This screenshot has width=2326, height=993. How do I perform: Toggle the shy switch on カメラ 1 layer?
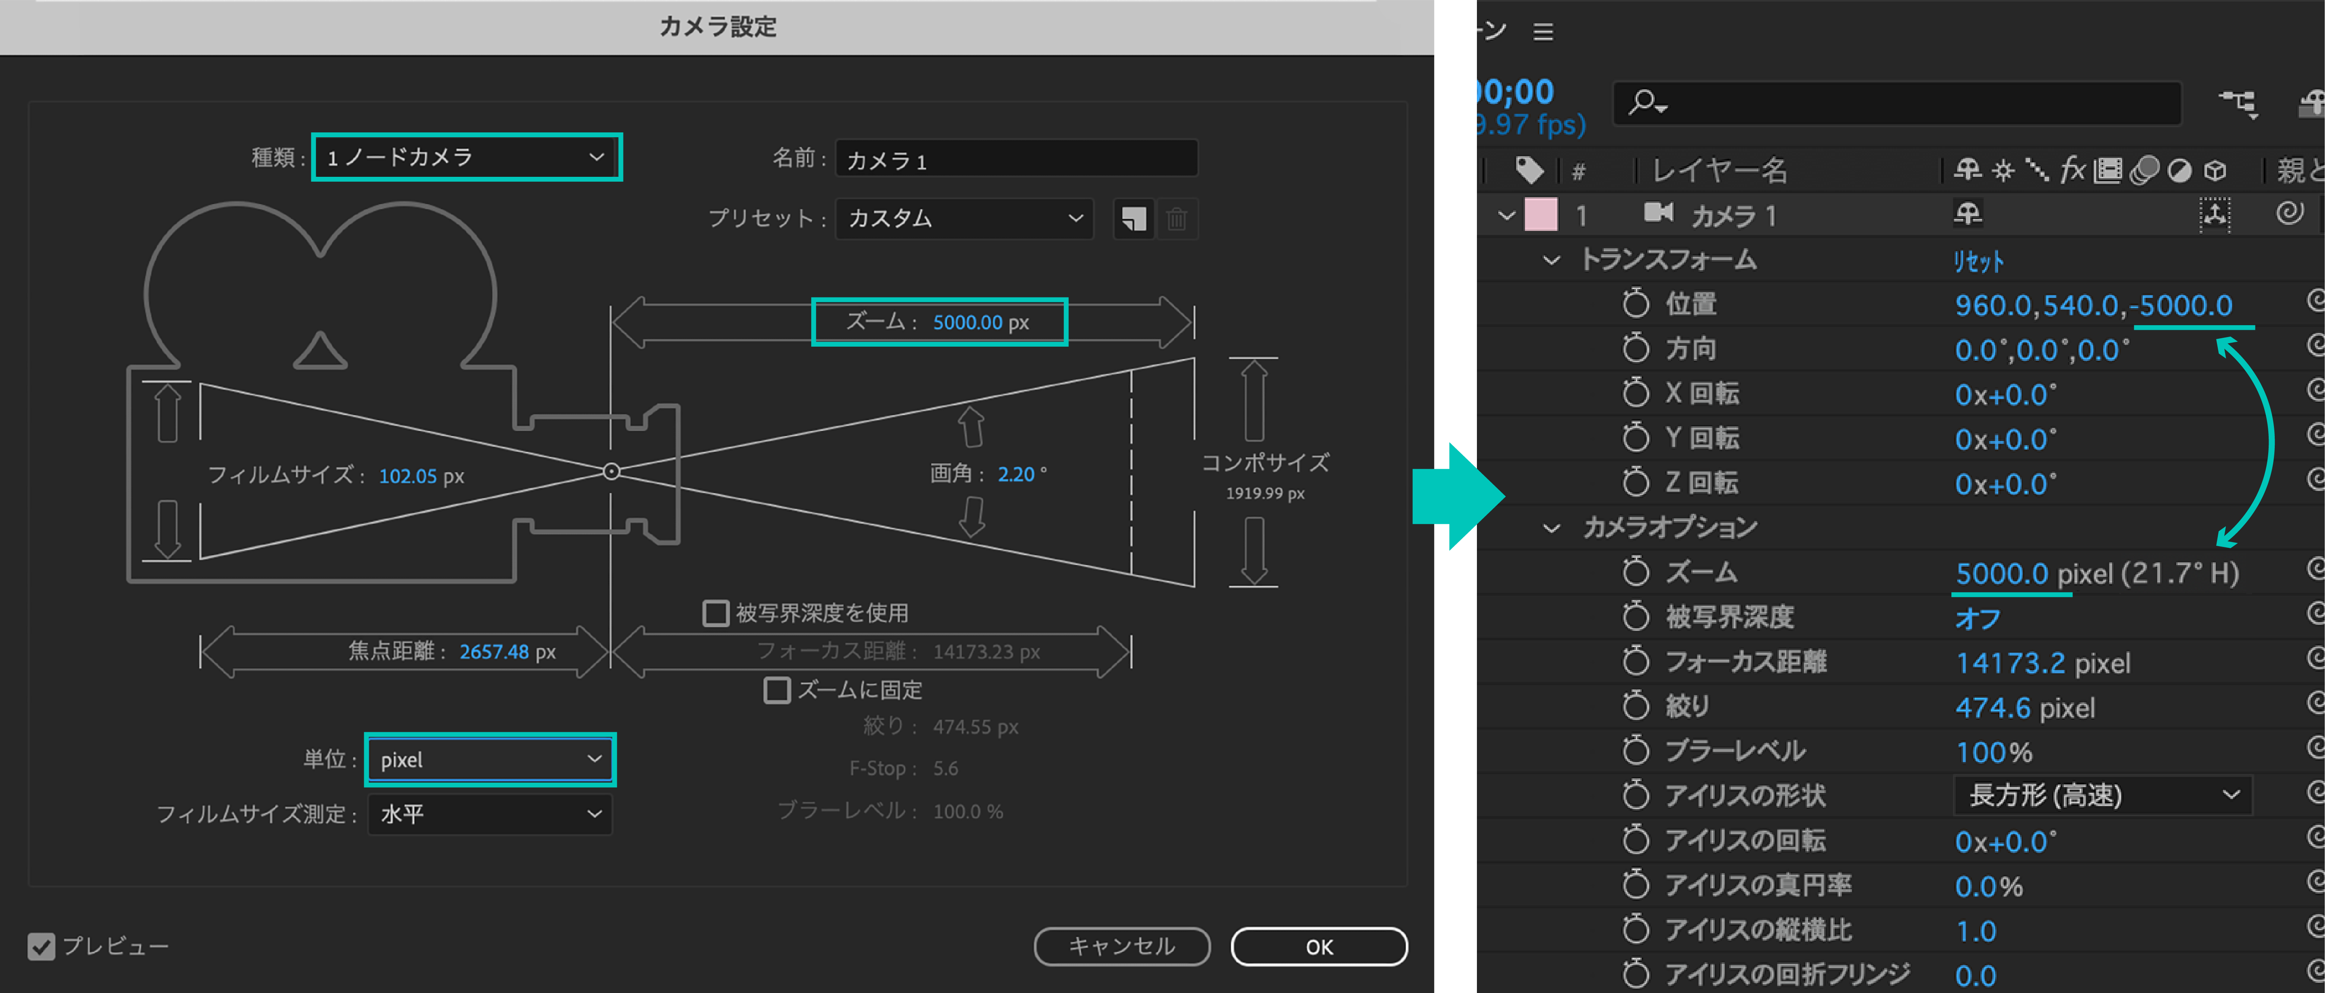1967,214
